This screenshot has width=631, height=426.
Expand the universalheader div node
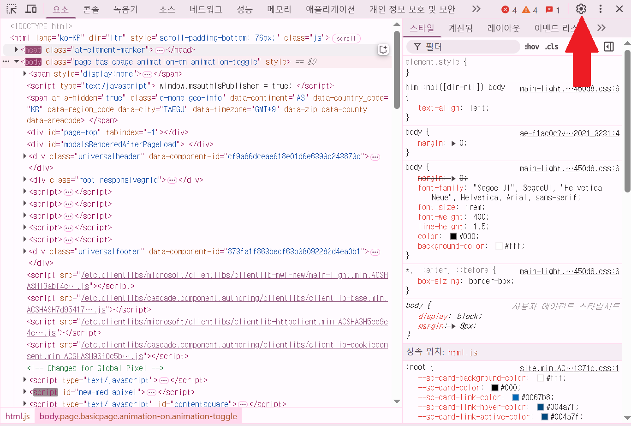[x=25, y=156]
